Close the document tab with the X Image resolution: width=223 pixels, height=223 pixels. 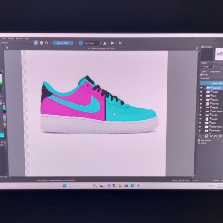pos(197,48)
